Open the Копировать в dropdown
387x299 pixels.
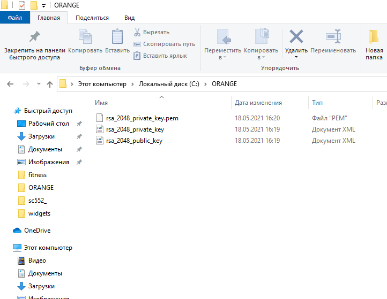(x=261, y=44)
